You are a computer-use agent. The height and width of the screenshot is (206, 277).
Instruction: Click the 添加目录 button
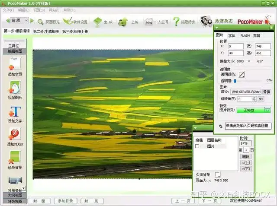[65, 201]
